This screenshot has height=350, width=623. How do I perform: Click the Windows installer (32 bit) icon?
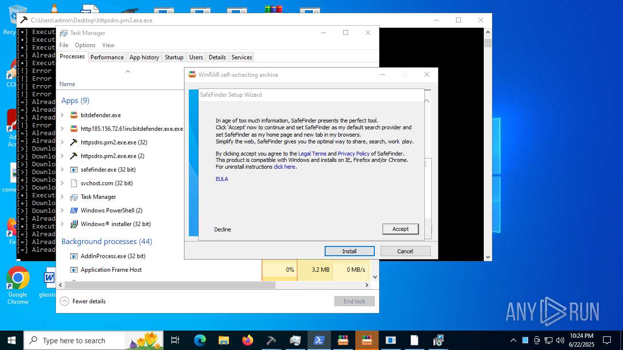tap(74, 224)
